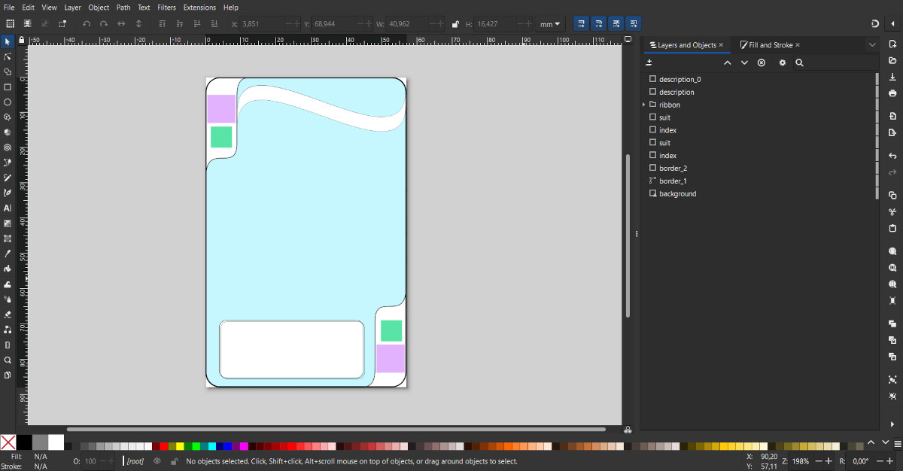Open the dock panel chevron dropdown
903x471 pixels.
point(872,45)
